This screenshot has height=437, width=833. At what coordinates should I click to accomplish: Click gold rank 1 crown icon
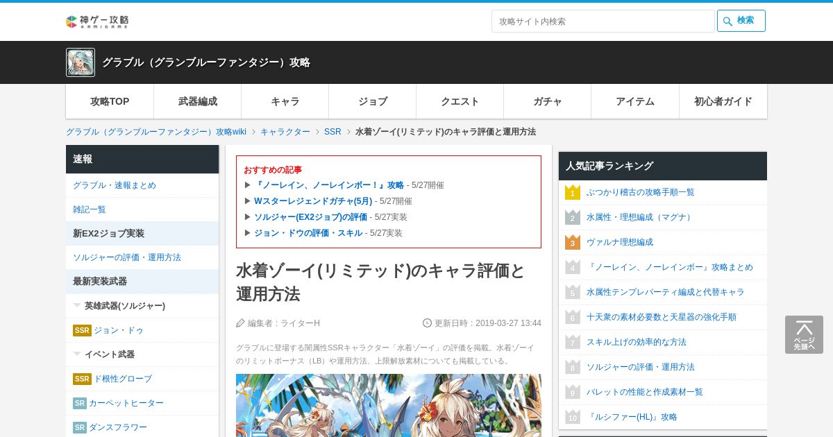tap(573, 192)
